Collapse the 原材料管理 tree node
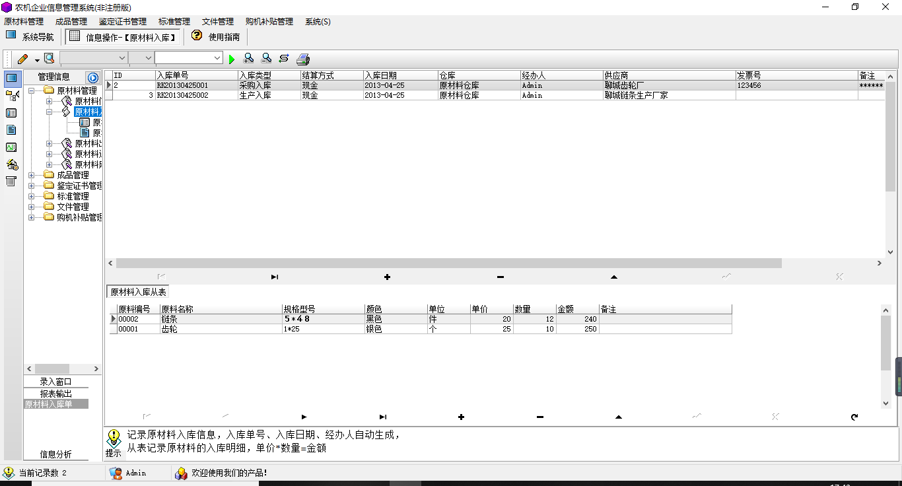The height and width of the screenshot is (486, 902). click(x=32, y=90)
